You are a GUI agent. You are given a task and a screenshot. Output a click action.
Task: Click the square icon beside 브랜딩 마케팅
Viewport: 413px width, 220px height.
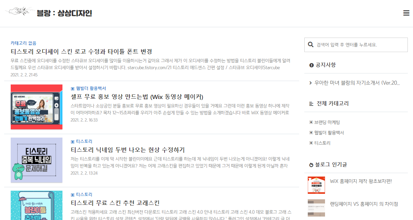point(311,122)
